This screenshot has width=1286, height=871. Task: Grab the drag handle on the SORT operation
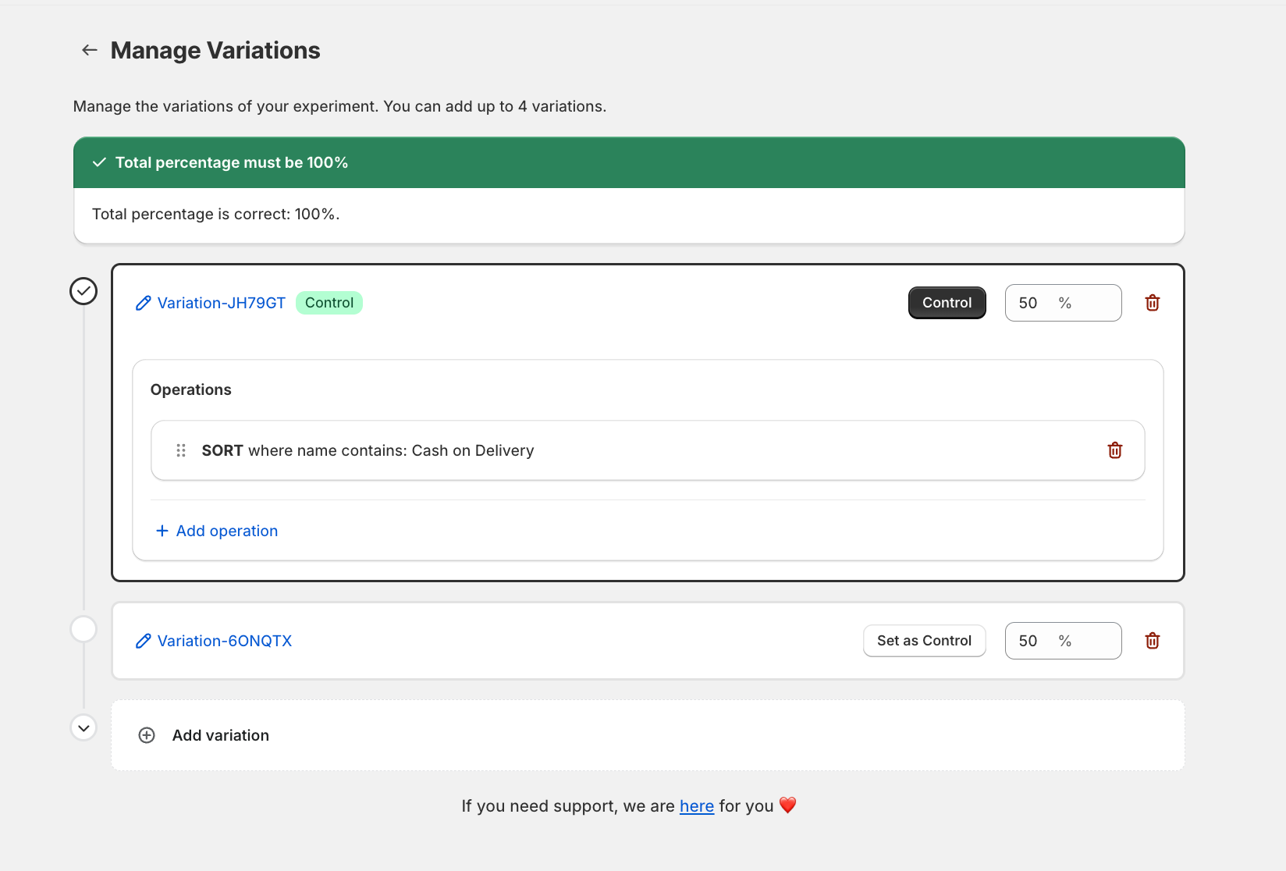pos(181,450)
